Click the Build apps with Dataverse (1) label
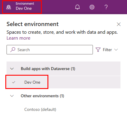This screenshot has height=115, width=127. coord(48,69)
